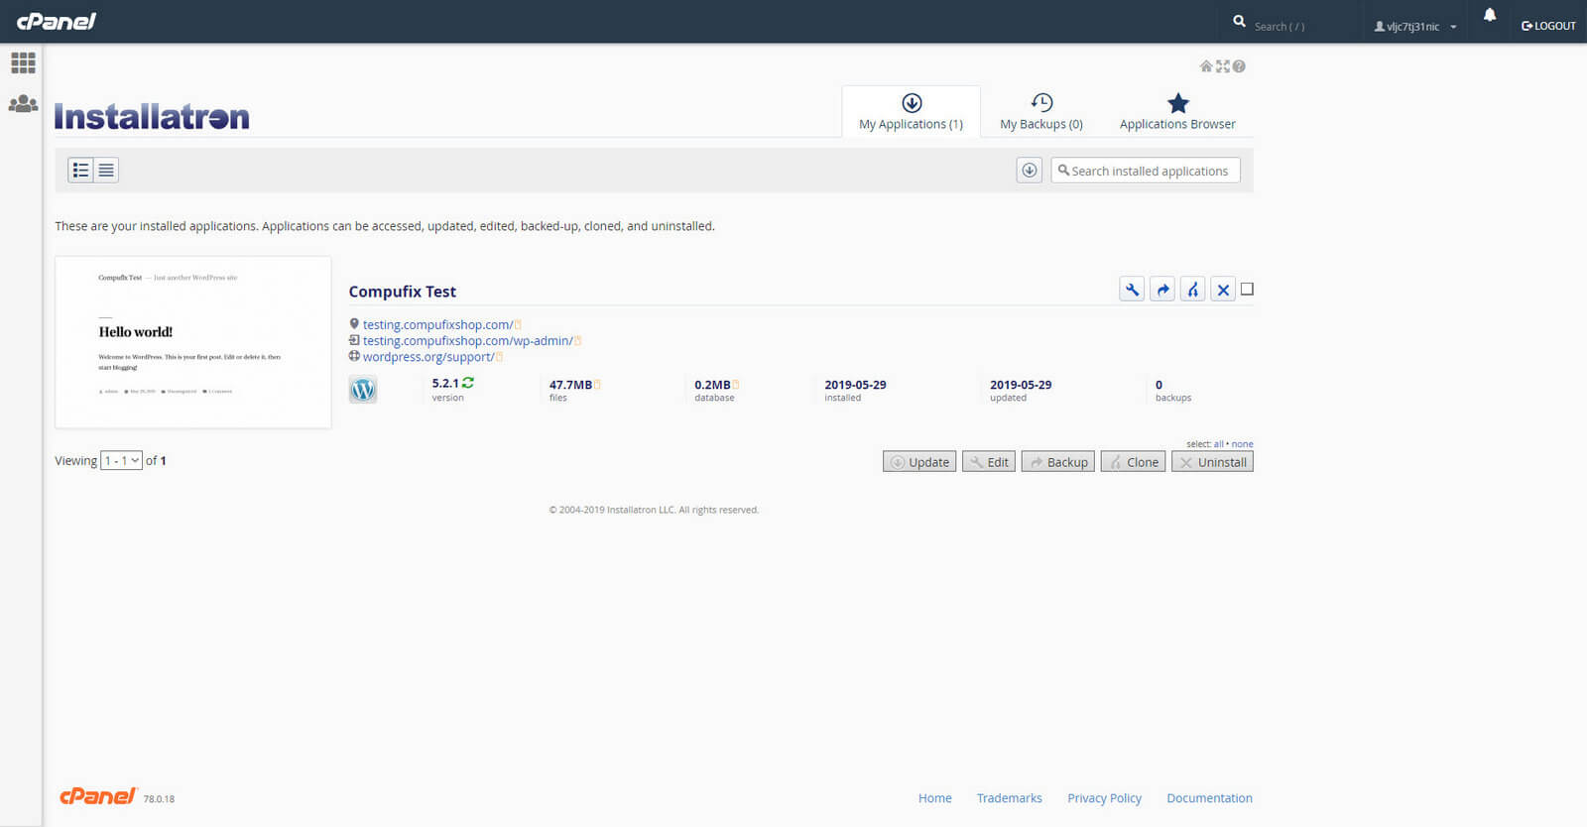The image size is (1587, 827).
Task: Open the My Applications (1) tab
Action: (x=911, y=111)
